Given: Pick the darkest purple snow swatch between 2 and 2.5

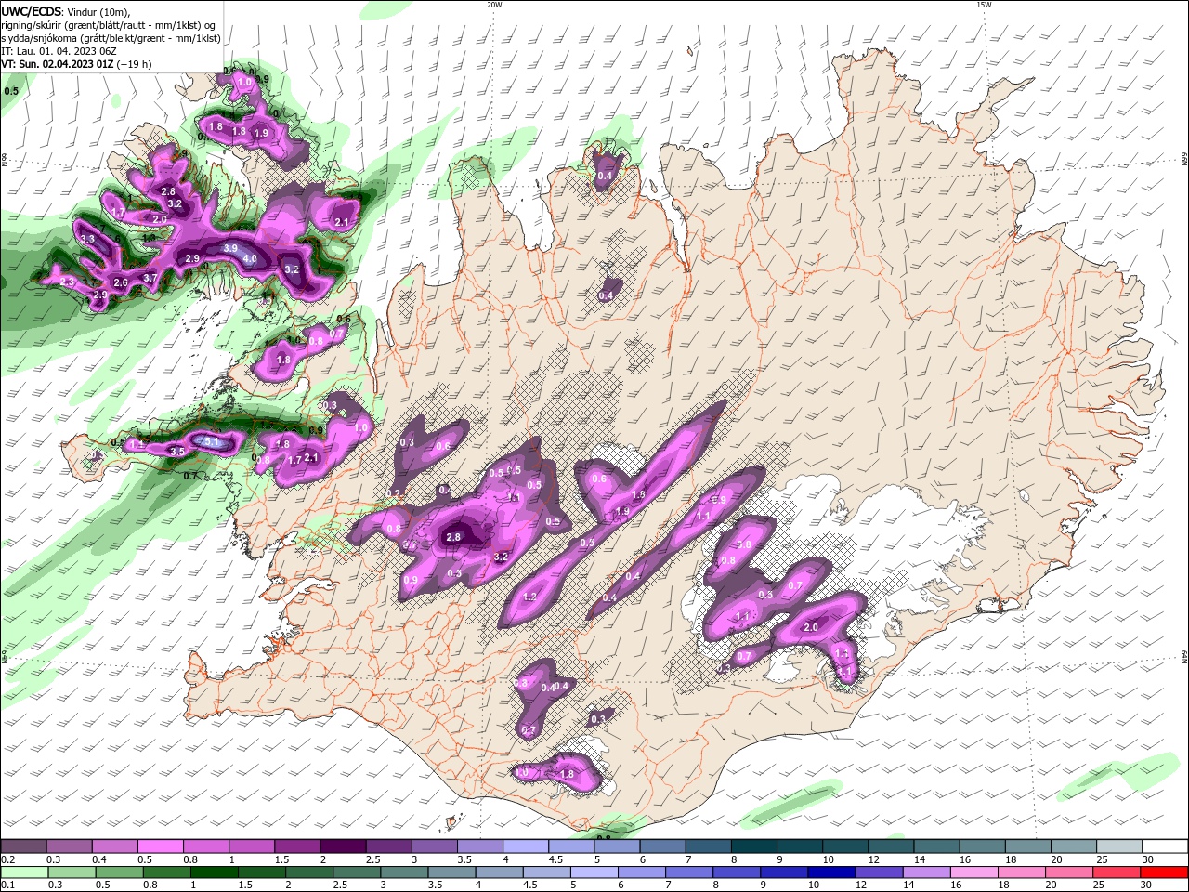Looking at the screenshot, I should pos(343,846).
